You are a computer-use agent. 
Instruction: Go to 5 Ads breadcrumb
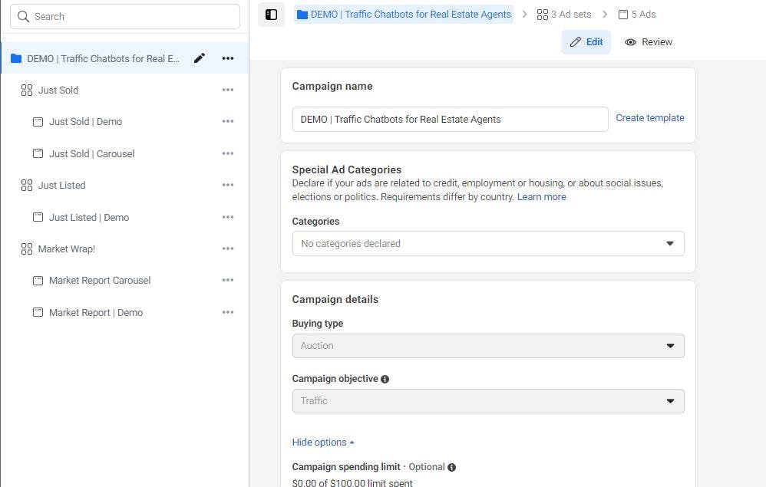tap(637, 15)
